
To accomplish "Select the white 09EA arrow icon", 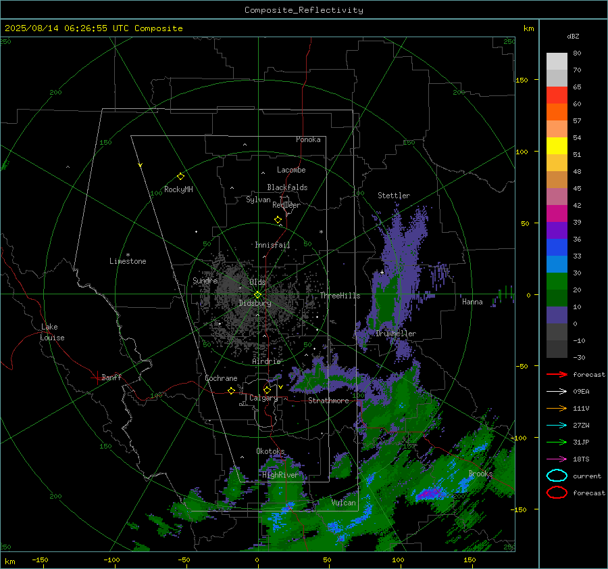I will click(557, 391).
